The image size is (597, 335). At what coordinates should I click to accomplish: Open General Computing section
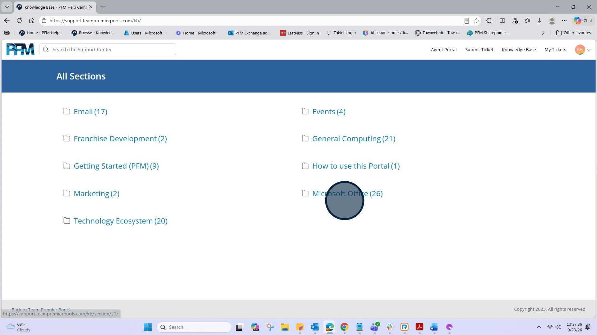(x=354, y=138)
